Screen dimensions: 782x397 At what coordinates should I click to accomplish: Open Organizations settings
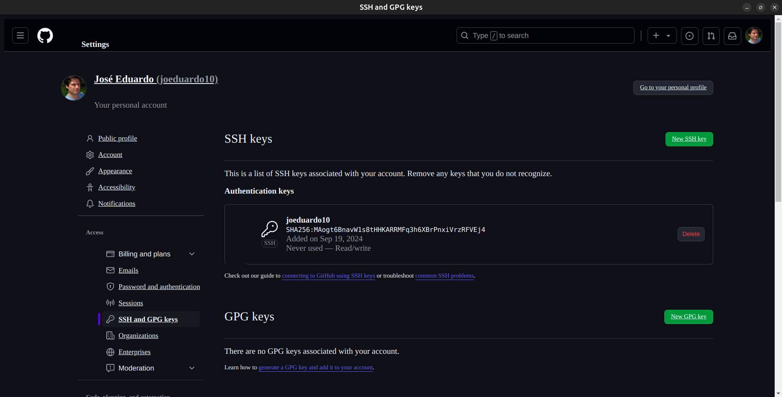point(138,335)
